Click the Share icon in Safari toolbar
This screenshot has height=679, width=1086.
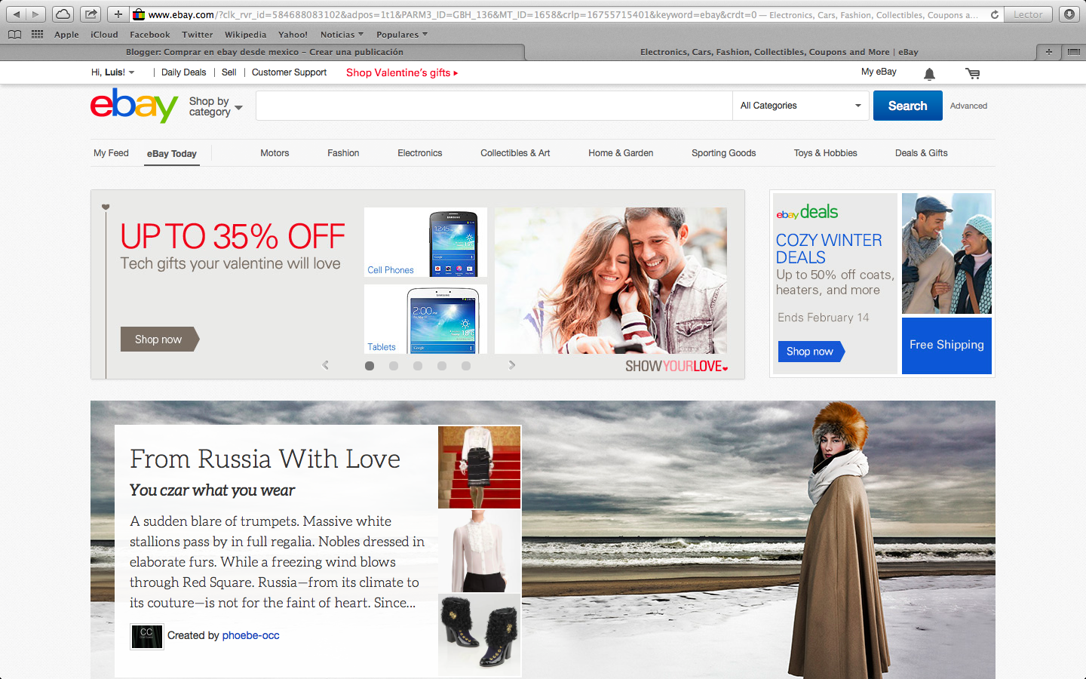tap(90, 13)
